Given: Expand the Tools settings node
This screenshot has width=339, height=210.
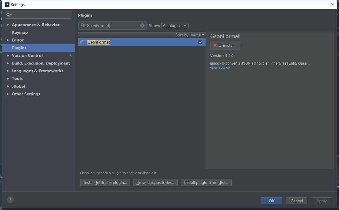Looking at the screenshot, I should click(8, 78).
